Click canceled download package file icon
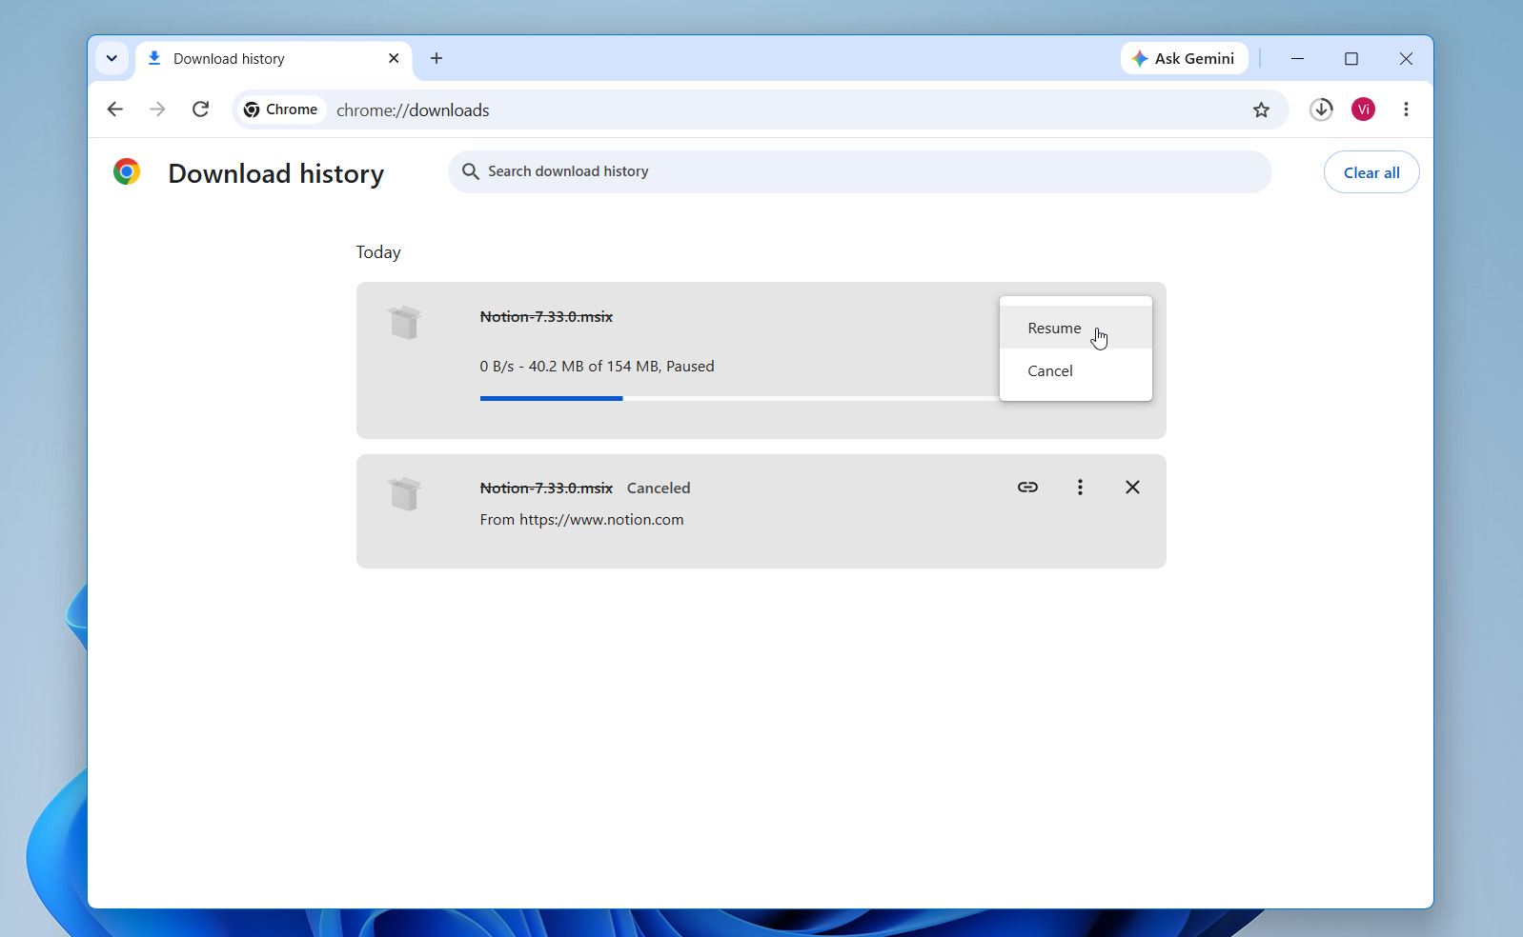Screen dimensions: 1523x937 [404, 493]
